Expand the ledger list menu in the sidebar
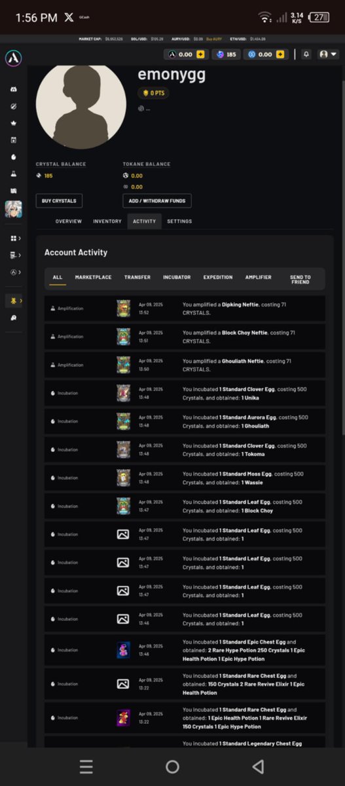Image resolution: width=345 pixels, height=786 pixels. pyautogui.click(x=15, y=255)
